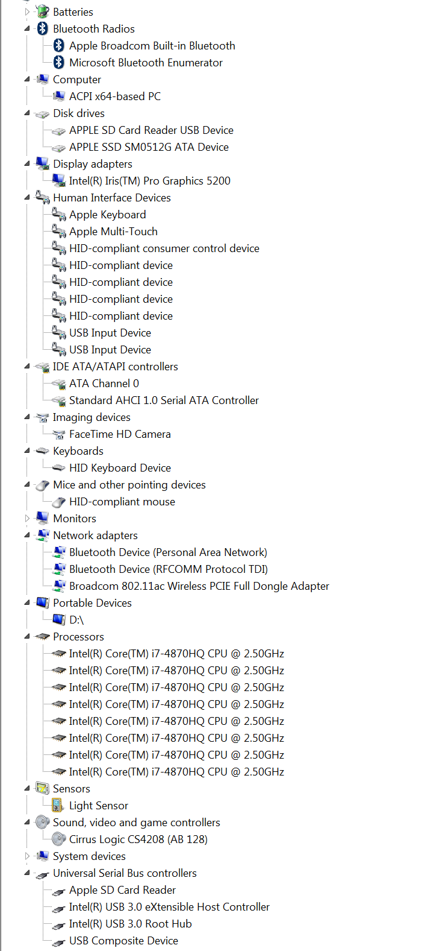Image resolution: width=437 pixels, height=951 pixels.
Task: Select Intel USB 3.0 eXtensible Host Controller
Action: pos(169,907)
